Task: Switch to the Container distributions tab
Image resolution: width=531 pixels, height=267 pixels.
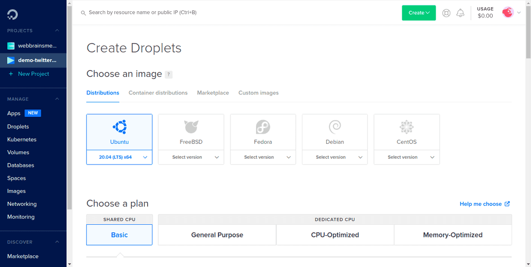Action: tap(158, 93)
